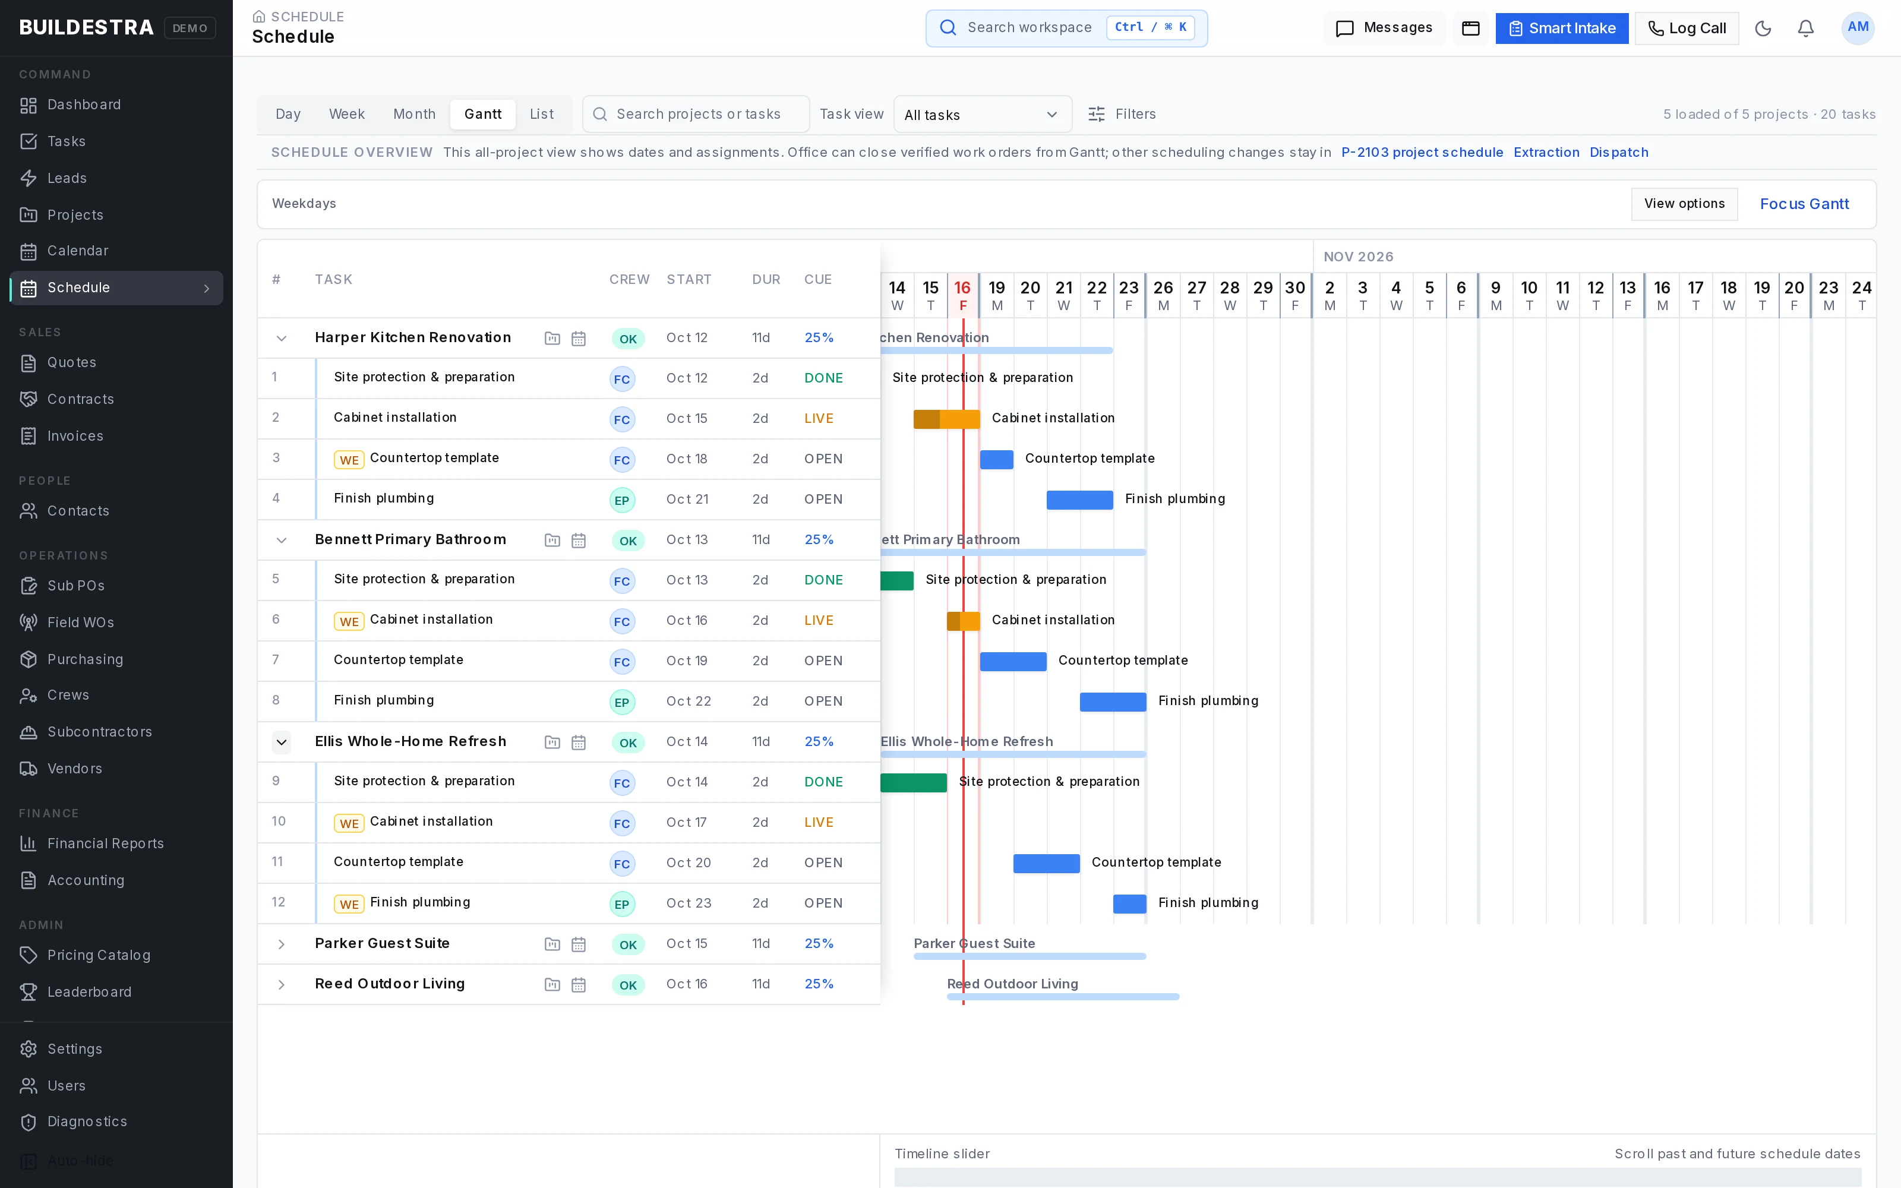
Task: Click Harper Cabinet installation orange Gantt bar
Action: tap(946, 419)
